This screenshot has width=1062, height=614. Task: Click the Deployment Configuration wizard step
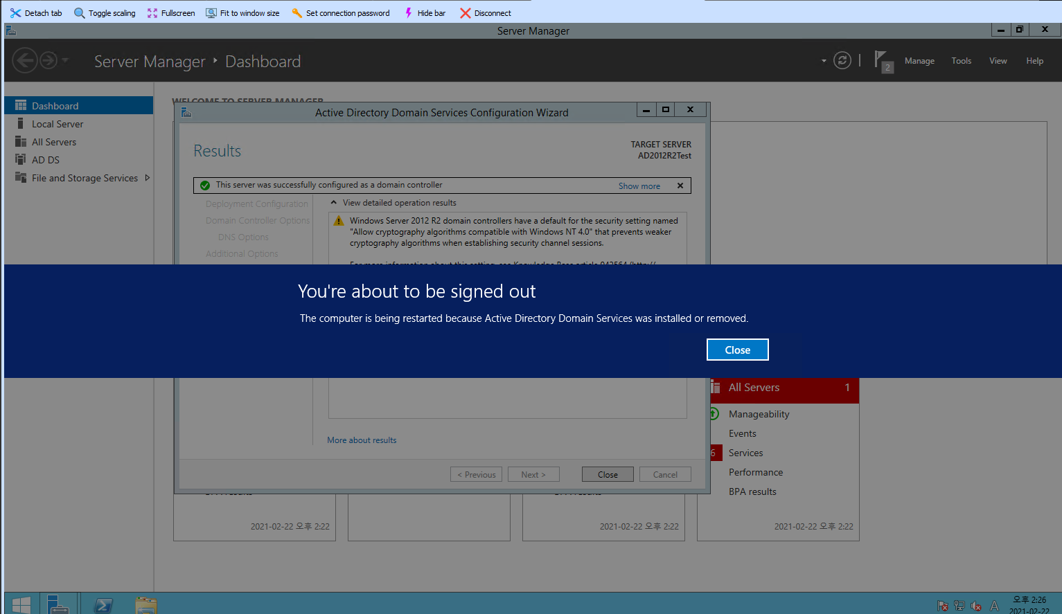pos(256,204)
